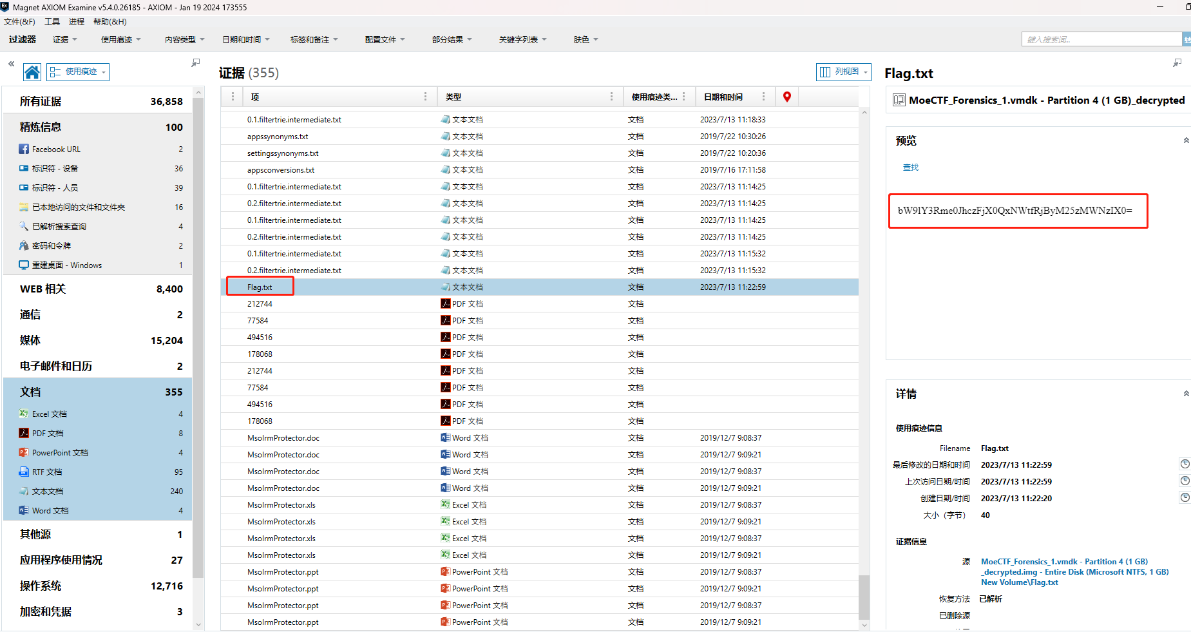Pin the Flag.txt details panel

(x=1177, y=63)
